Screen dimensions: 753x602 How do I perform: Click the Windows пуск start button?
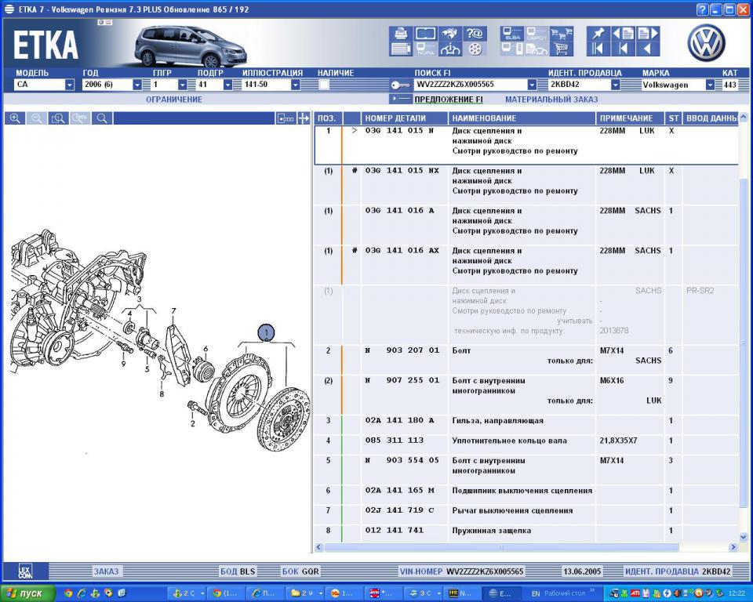(28, 593)
